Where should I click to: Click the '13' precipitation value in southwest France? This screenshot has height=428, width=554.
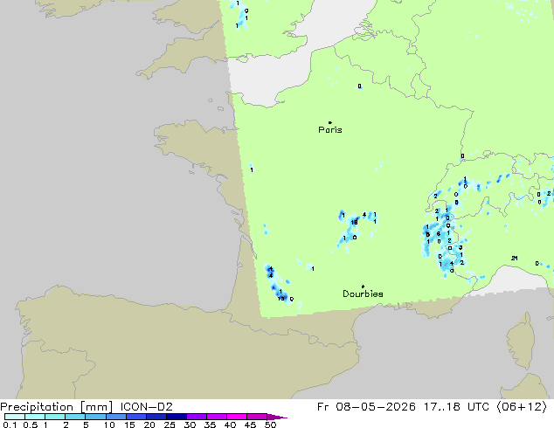[280, 299]
